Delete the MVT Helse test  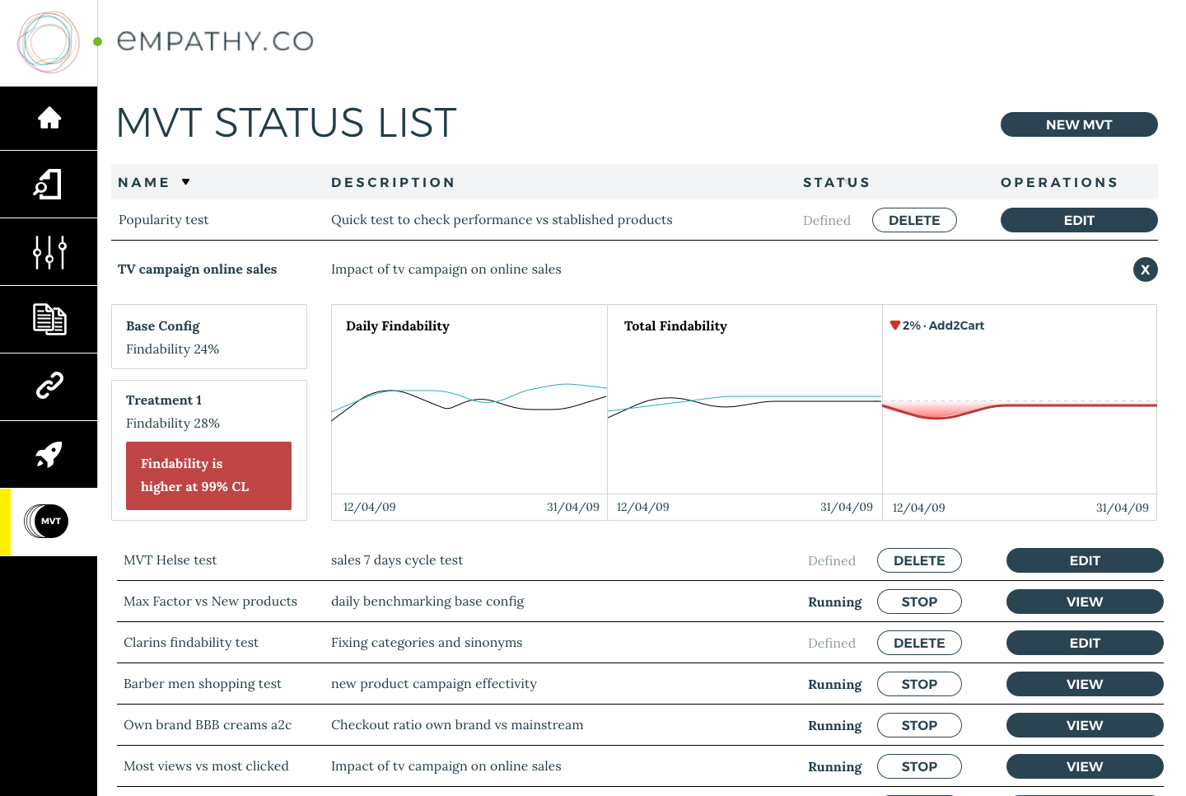(919, 560)
